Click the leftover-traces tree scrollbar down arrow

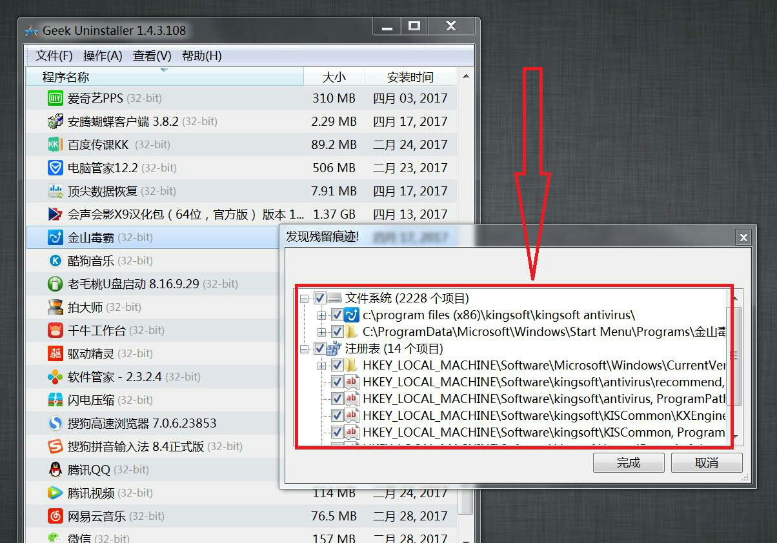pyautogui.click(x=734, y=437)
